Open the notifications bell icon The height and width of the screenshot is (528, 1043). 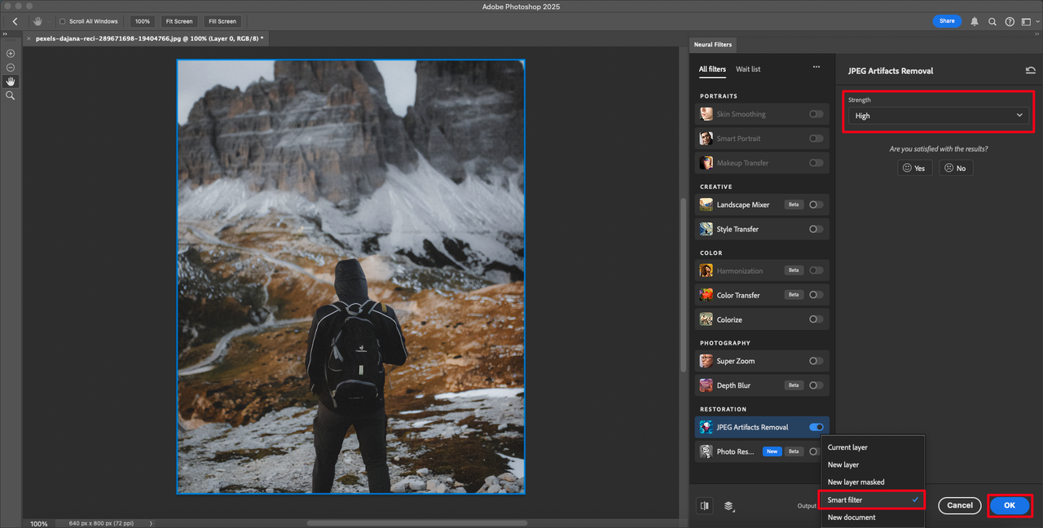coord(975,22)
